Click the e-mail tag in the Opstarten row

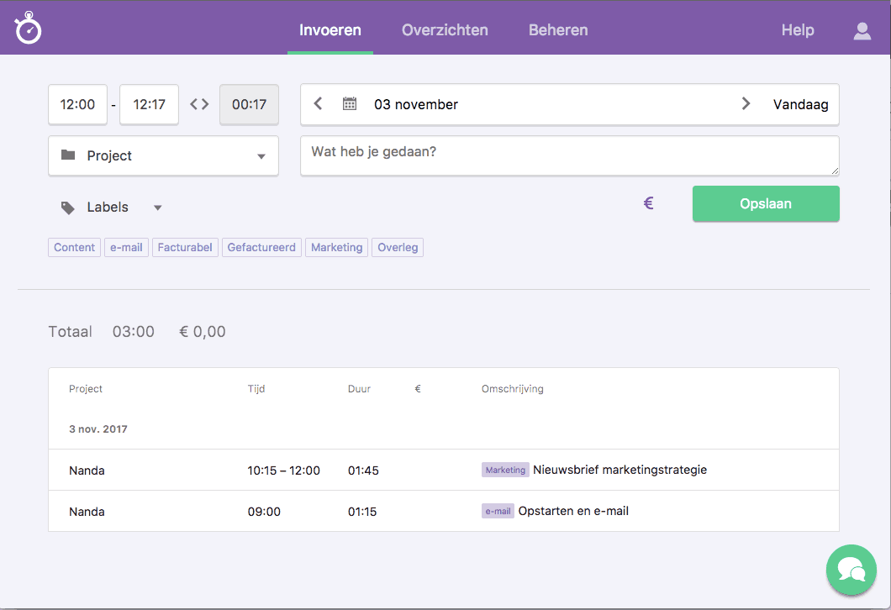498,511
